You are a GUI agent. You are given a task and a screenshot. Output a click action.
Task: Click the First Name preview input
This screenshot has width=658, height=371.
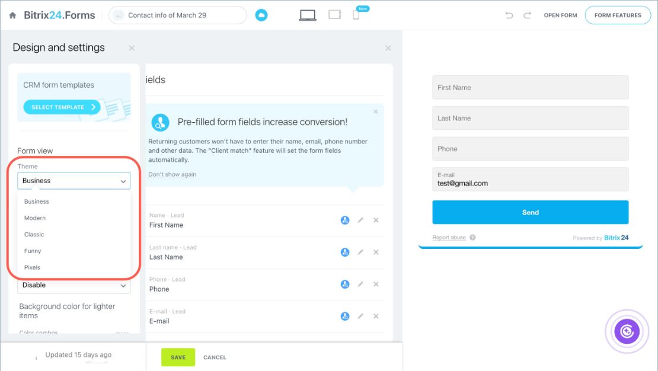pyautogui.click(x=531, y=87)
